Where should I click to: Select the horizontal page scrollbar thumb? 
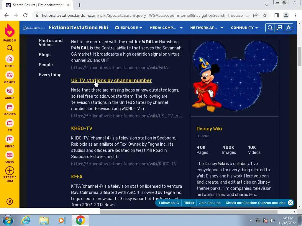188,212
